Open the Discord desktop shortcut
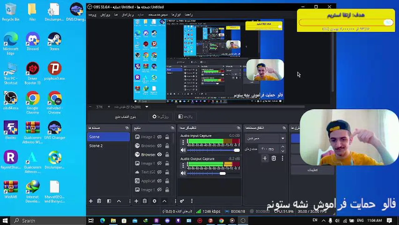The height and width of the screenshot is (225, 399). [32, 42]
